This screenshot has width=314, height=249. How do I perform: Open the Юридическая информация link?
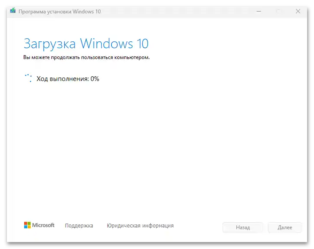[140, 226]
